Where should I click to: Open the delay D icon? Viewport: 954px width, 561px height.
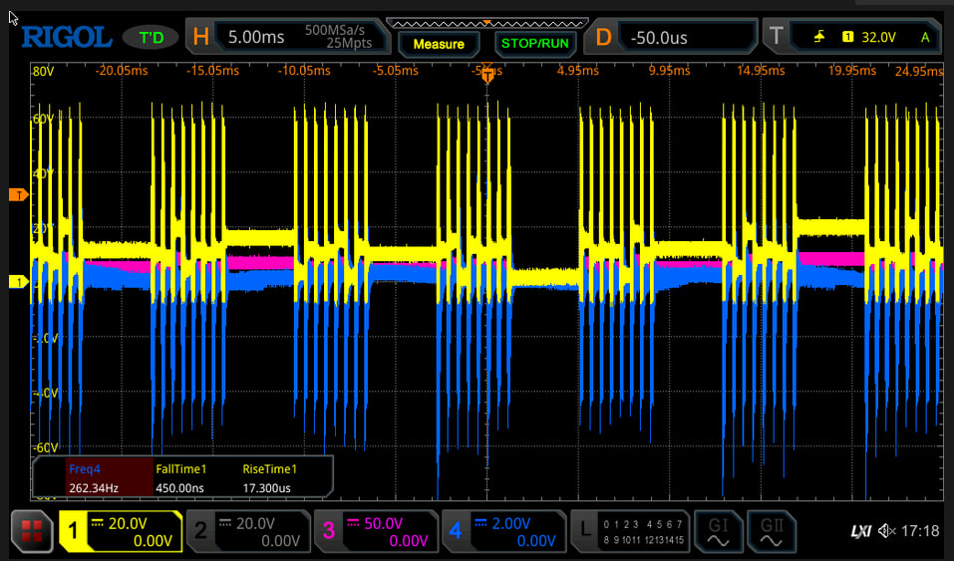click(603, 37)
